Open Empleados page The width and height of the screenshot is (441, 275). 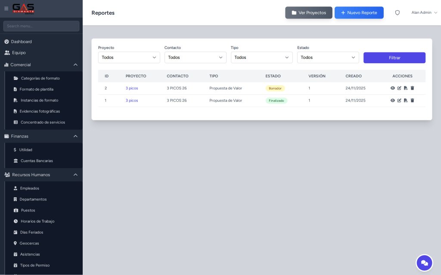[29, 188]
